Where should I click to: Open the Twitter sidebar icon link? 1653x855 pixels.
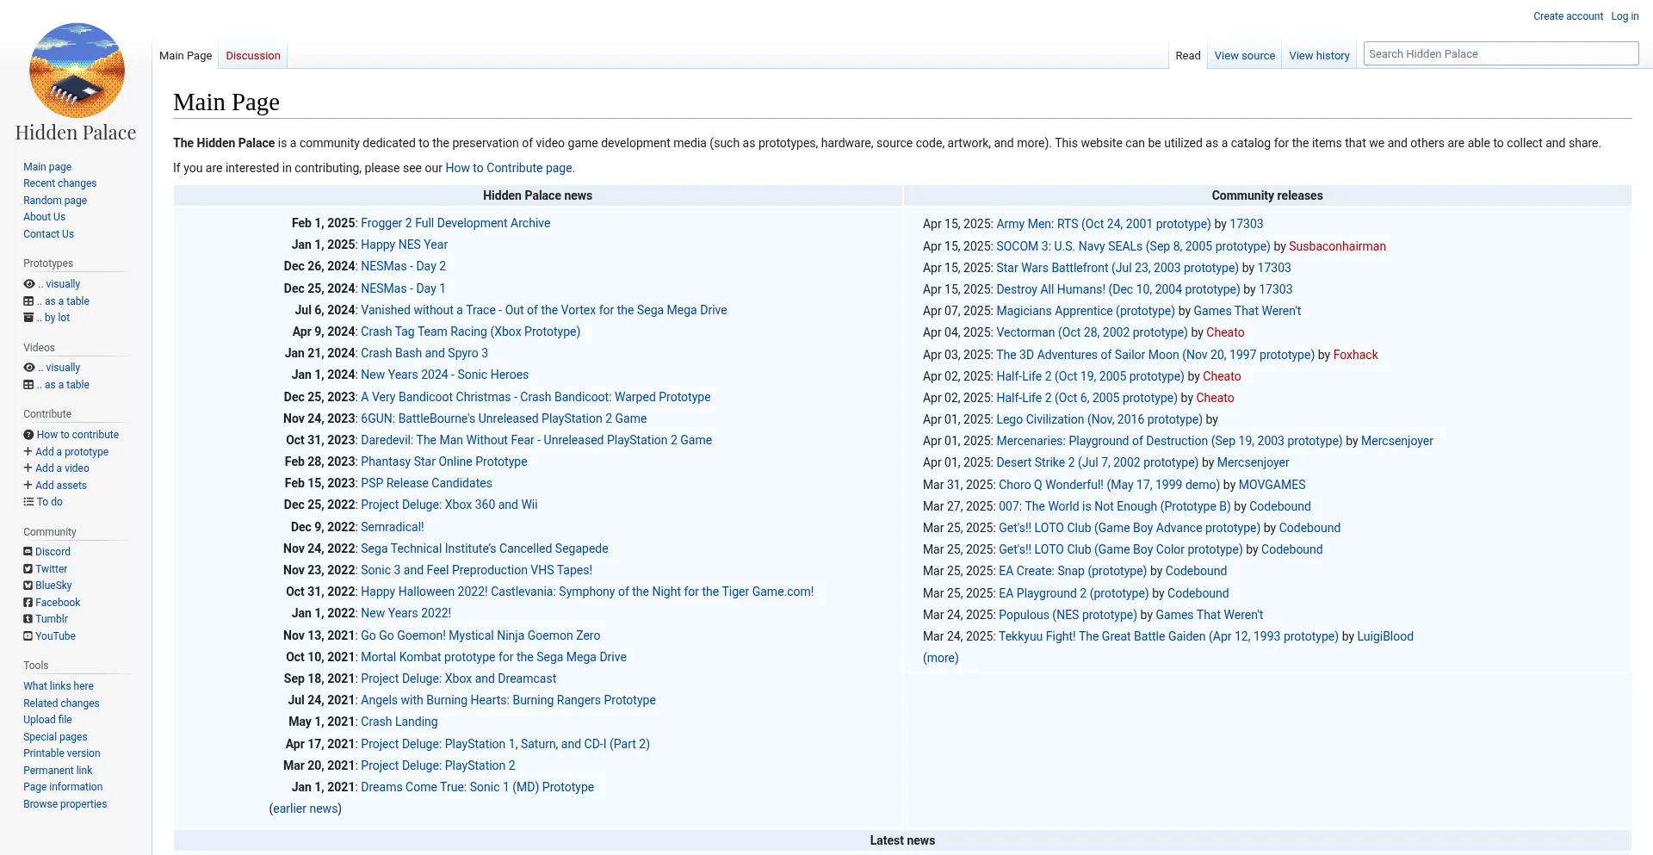28,569
